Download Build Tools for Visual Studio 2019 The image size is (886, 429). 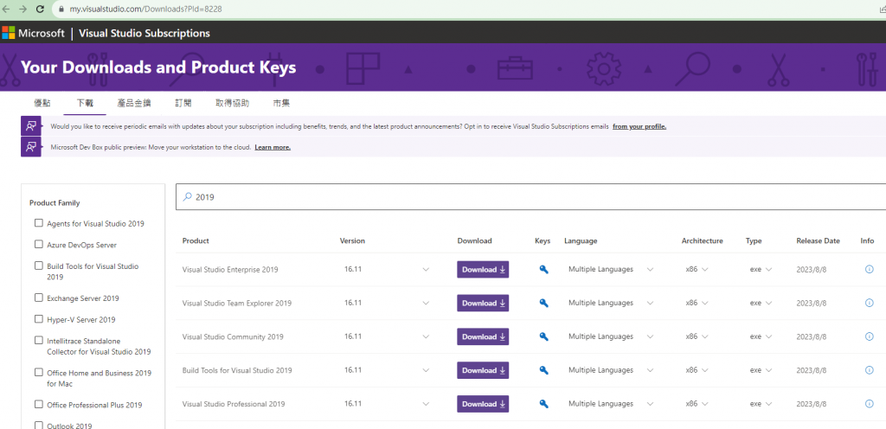pos(483,370)
